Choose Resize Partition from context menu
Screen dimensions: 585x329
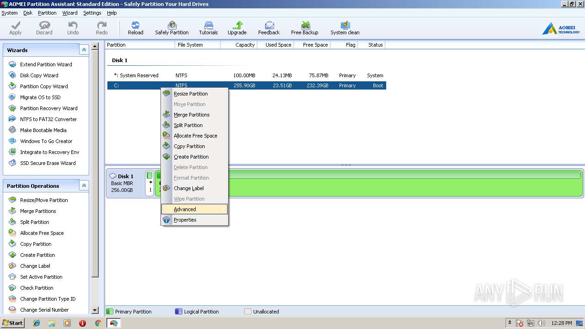click(194, 94)
